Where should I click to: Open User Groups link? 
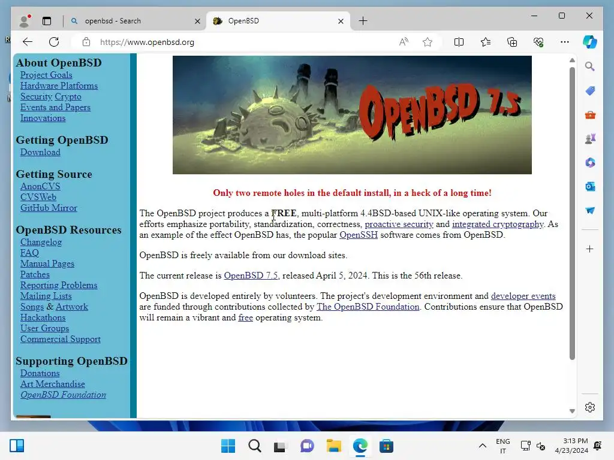[x=44, y=328]
